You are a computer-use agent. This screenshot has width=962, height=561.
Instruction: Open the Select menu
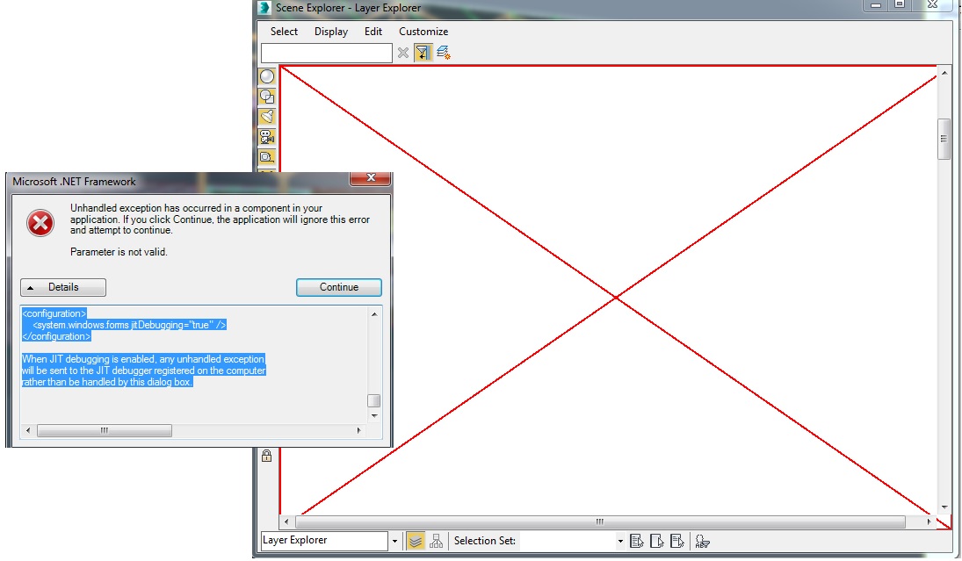(283, 32)
